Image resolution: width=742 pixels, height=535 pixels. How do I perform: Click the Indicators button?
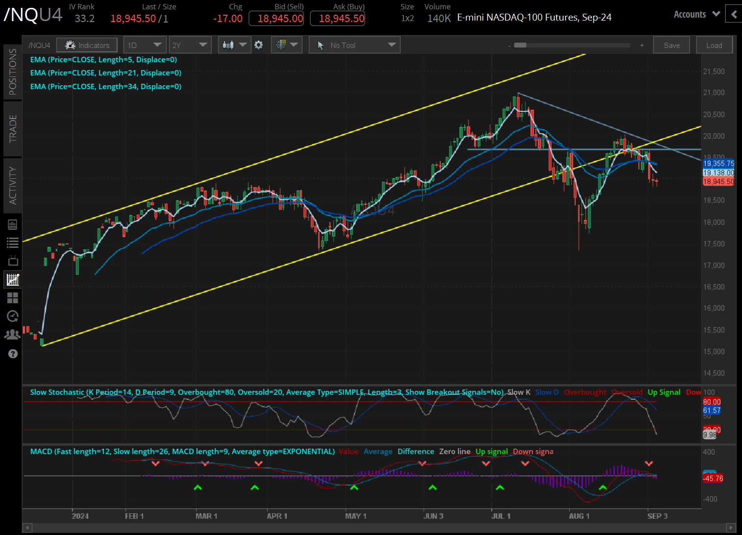[x=87, y=45]
